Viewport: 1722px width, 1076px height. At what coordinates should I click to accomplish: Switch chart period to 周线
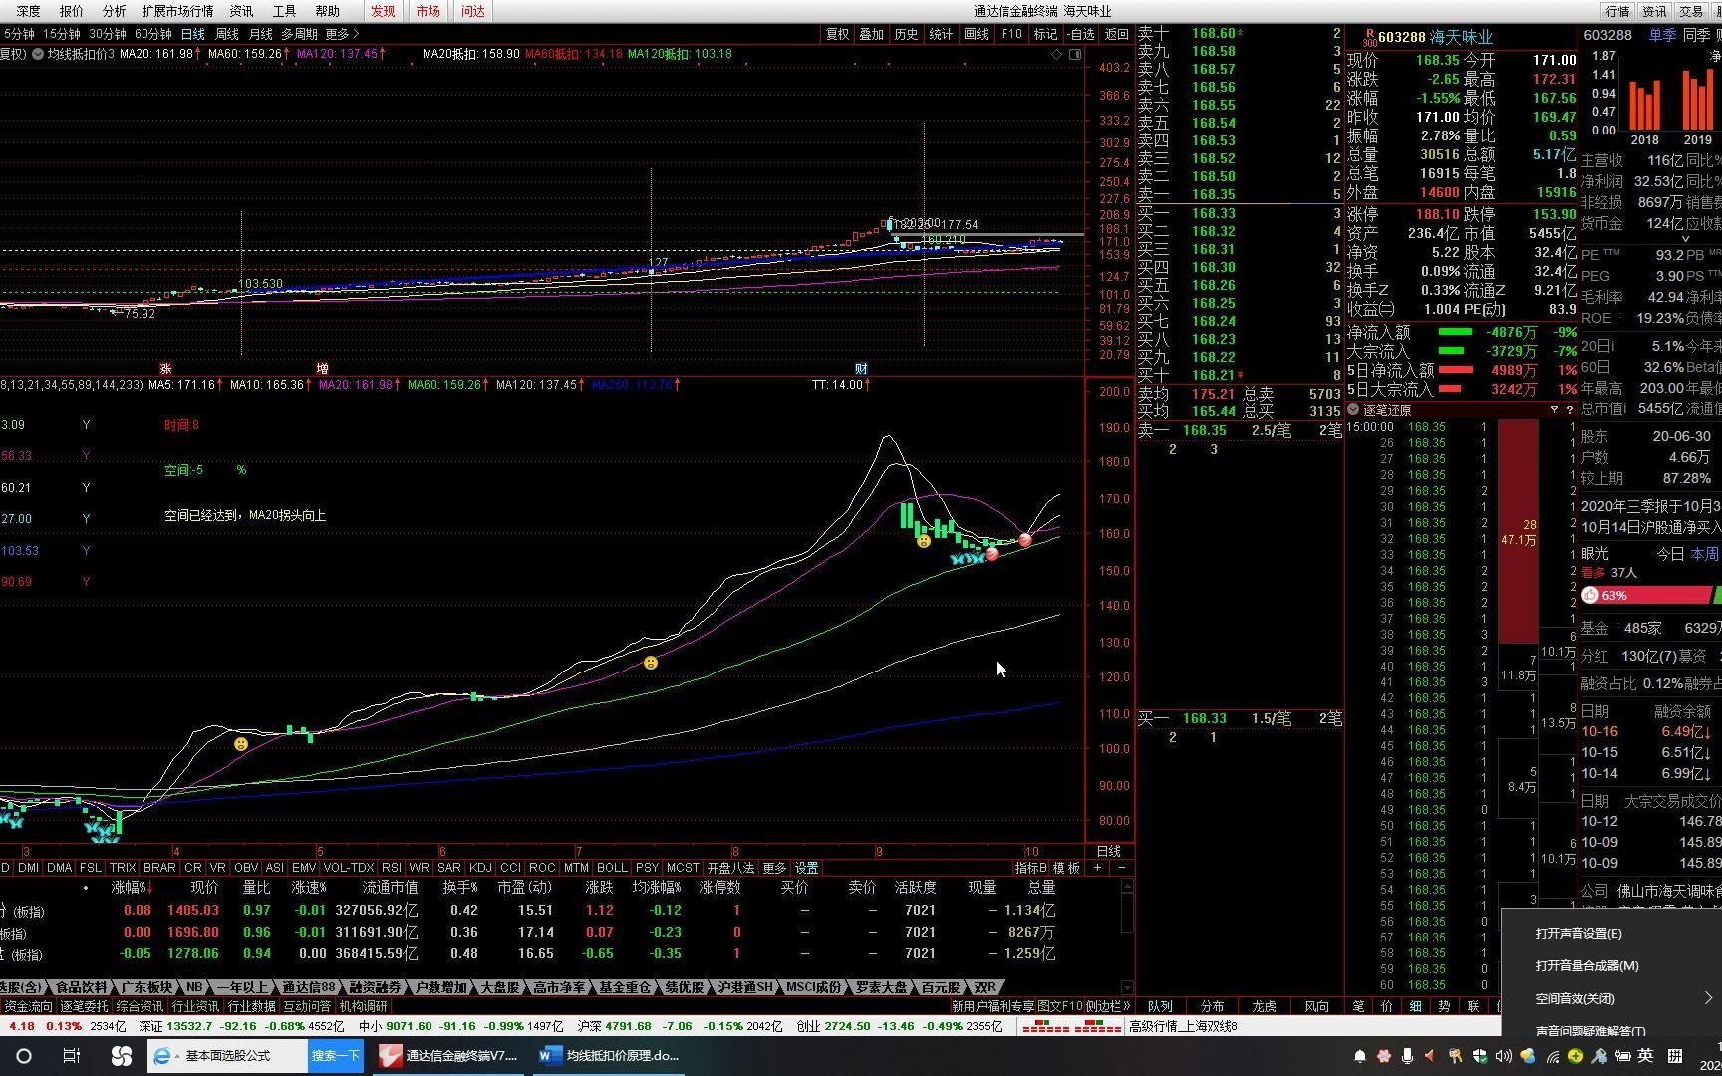point(226,34)
